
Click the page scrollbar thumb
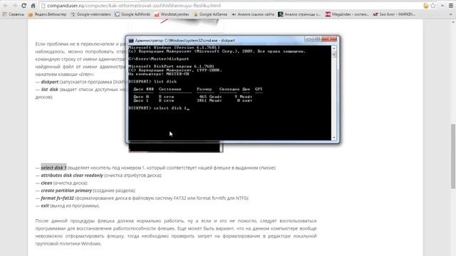coord(453,156)
